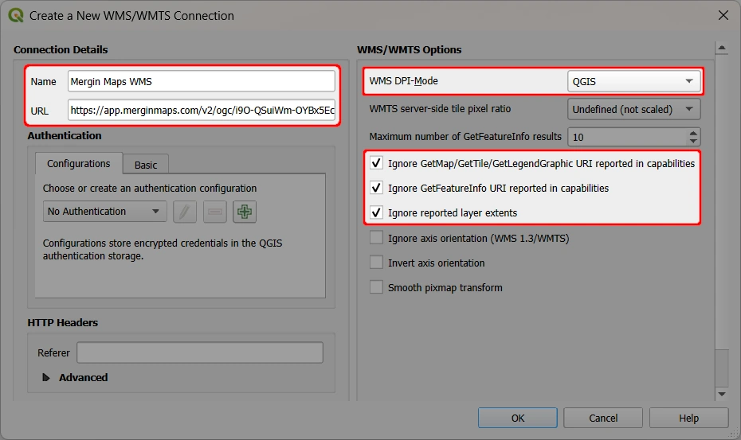This screenshot has height=440, width=741.
Task: Uncheck Ignore GetMap/GetTile/GetLegendGraphic URI option
Action: pyautogui.click(x=376, y=163)
